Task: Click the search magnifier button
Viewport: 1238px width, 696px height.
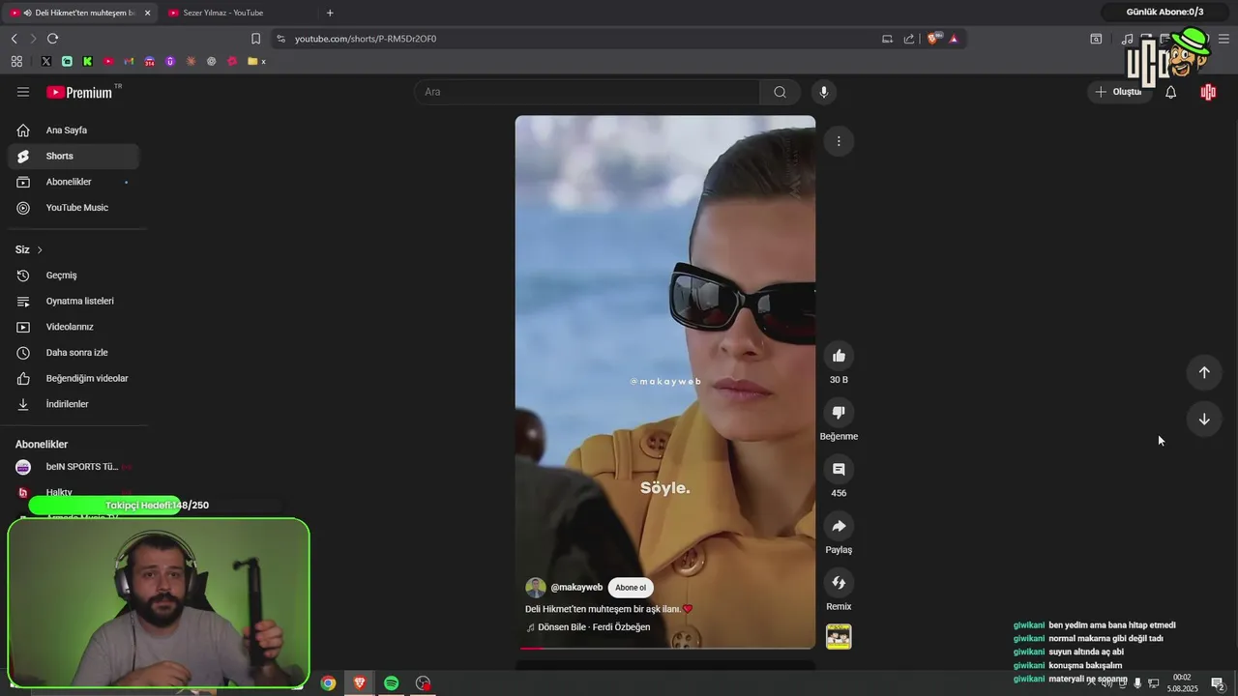Action: pyautogui.click(x=780, y=92)
